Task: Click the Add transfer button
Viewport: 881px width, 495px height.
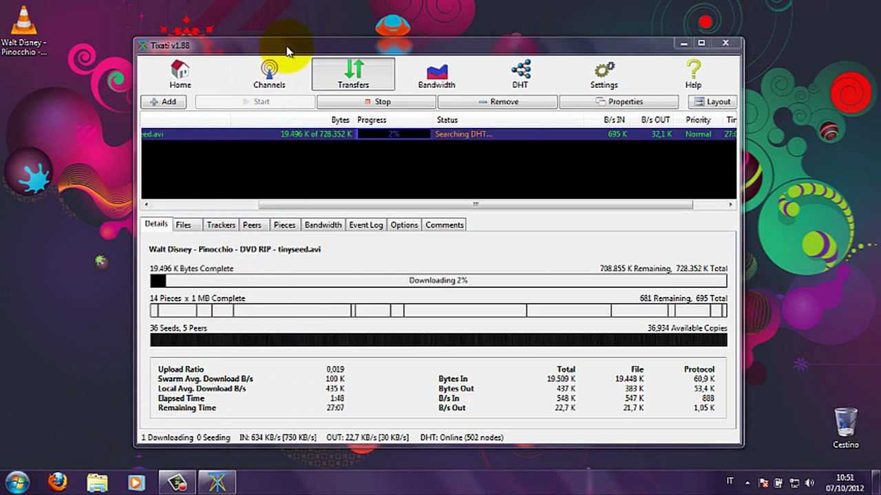Action: 162,102
